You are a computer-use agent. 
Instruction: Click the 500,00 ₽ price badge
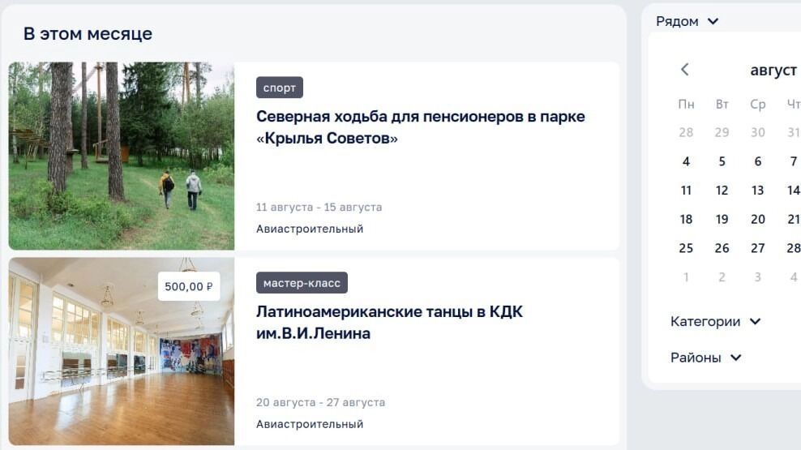tap(189, 286)
